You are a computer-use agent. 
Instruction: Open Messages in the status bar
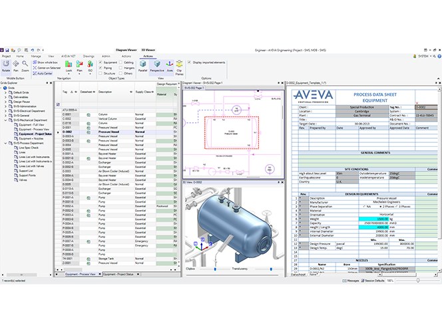point(351,281)
